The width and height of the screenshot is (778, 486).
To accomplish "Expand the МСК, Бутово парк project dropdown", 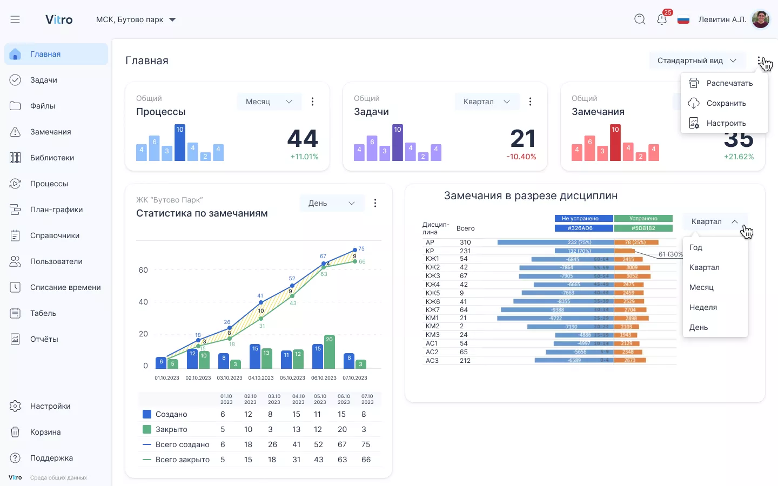I will pyautogui.click(x=136, y=19).
